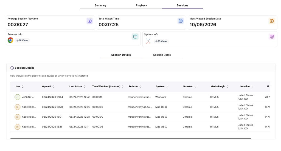
Task: Click Last Active time 08/24/2026 12:45
Action: [x=80, y=97]
